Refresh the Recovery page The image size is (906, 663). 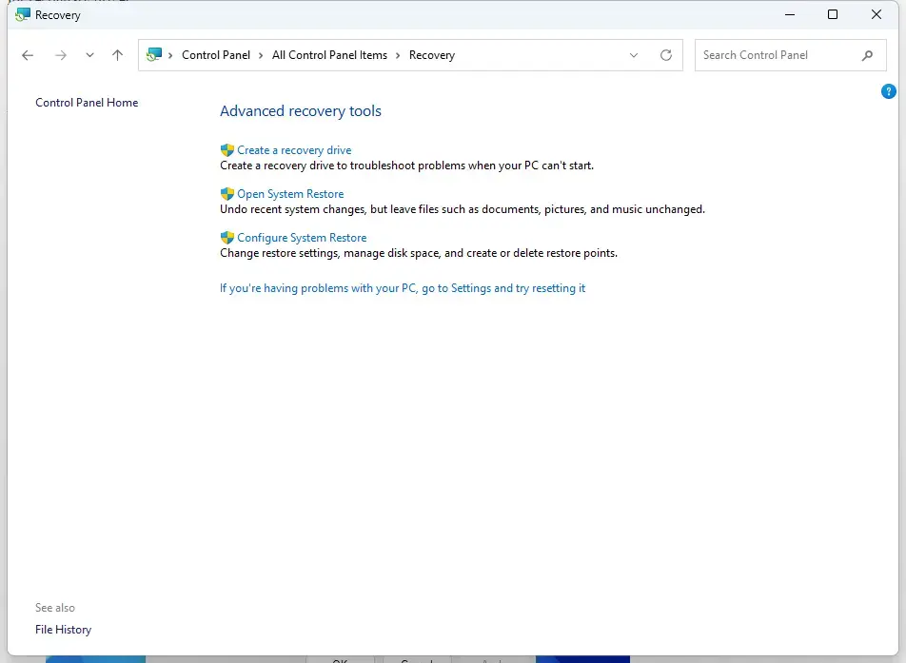click(666, 55)
